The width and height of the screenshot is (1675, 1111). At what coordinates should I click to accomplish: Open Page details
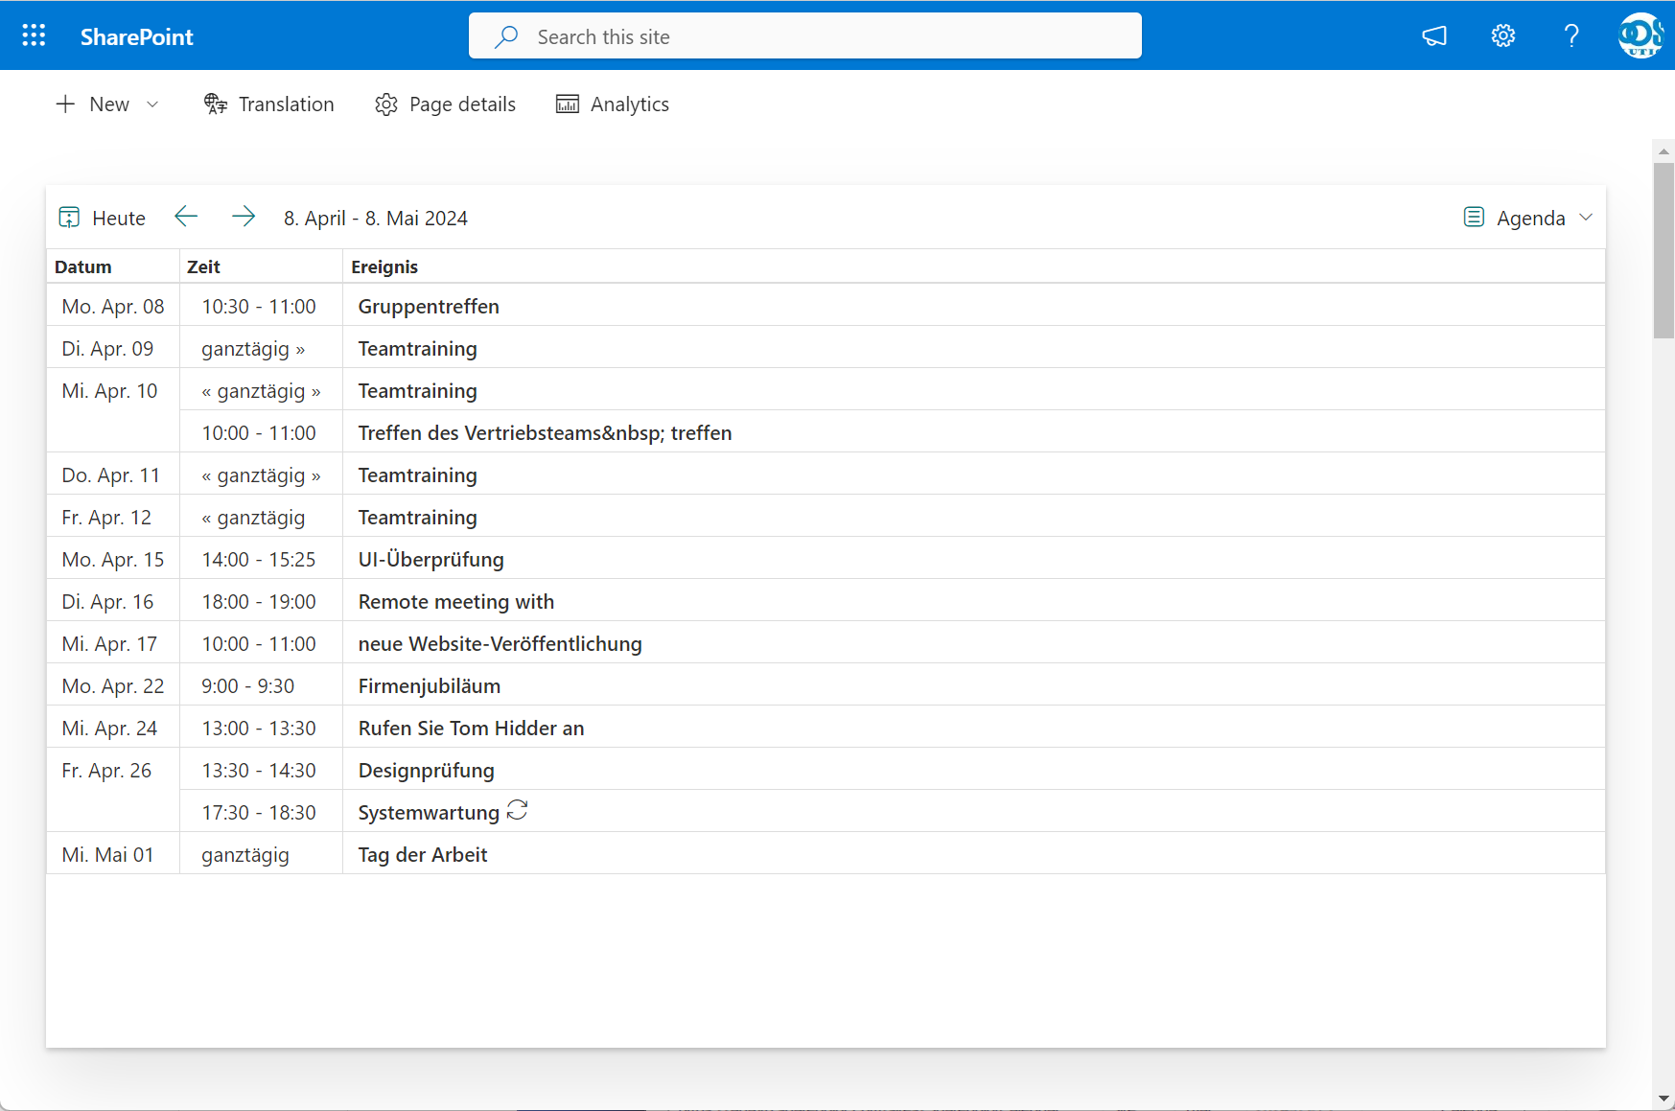click(x=446, y=104)
